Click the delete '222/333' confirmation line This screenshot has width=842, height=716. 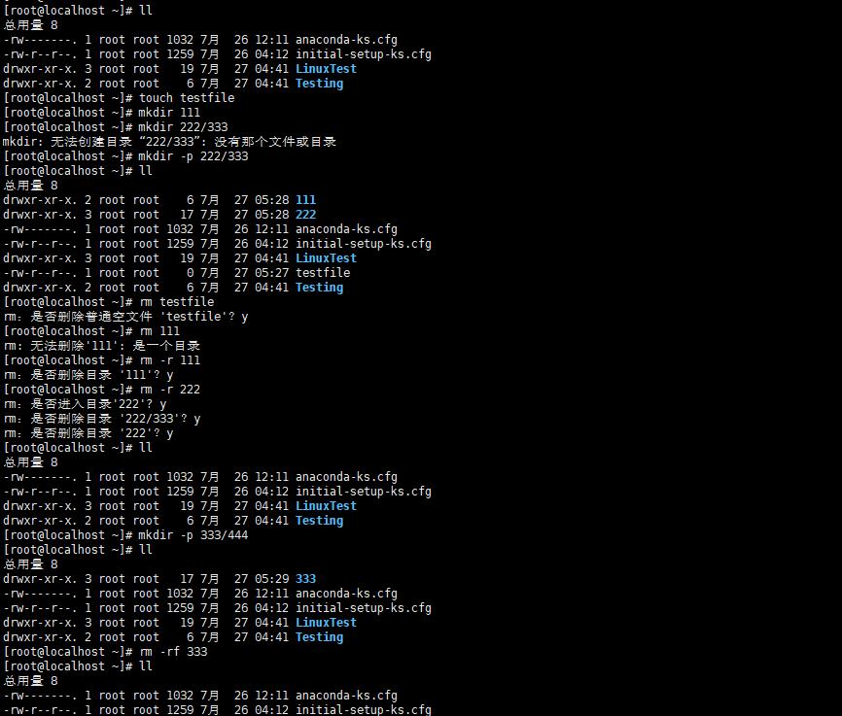tap(102, 419)
